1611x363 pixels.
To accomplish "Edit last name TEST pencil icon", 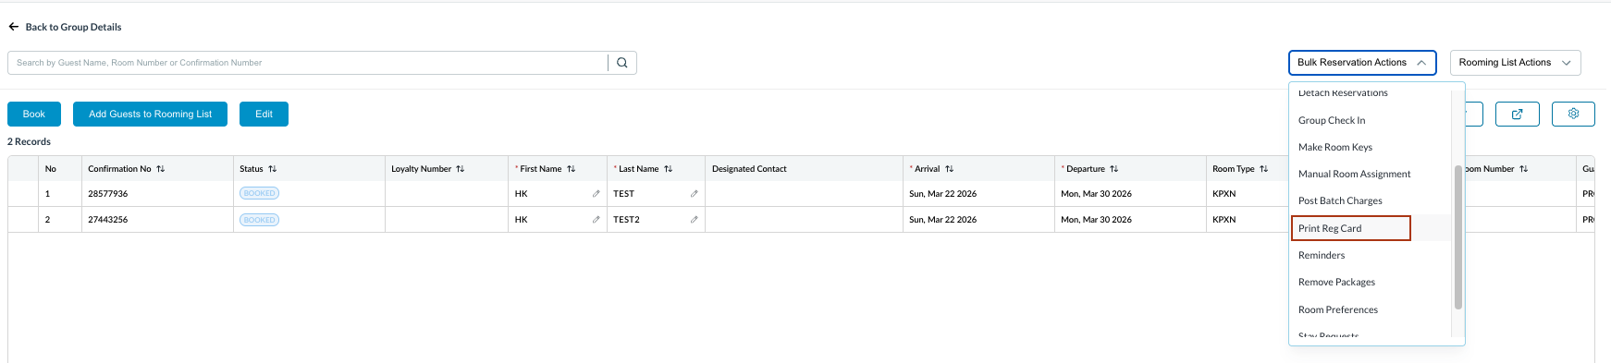I will [x=694, y=194].
